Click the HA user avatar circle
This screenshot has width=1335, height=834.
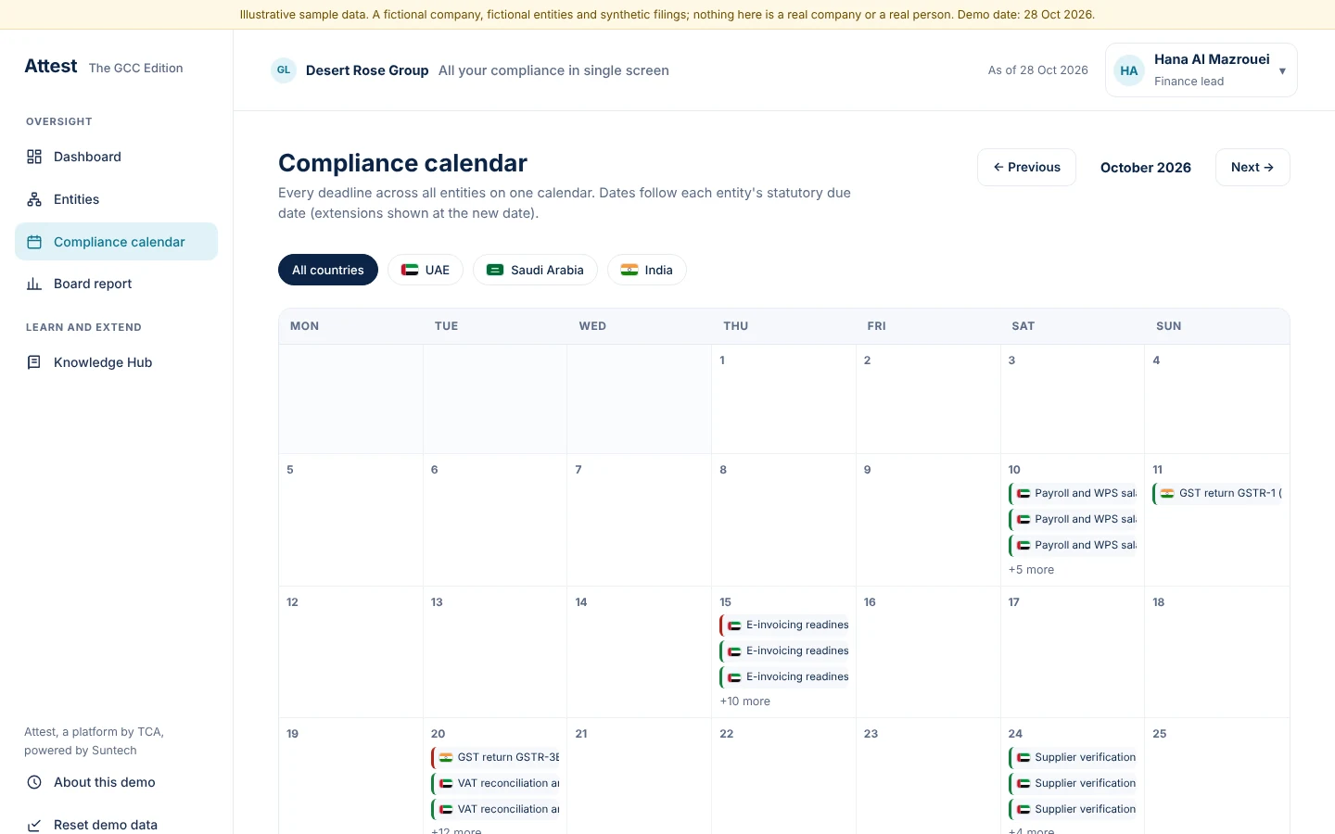click(1129, 70)
